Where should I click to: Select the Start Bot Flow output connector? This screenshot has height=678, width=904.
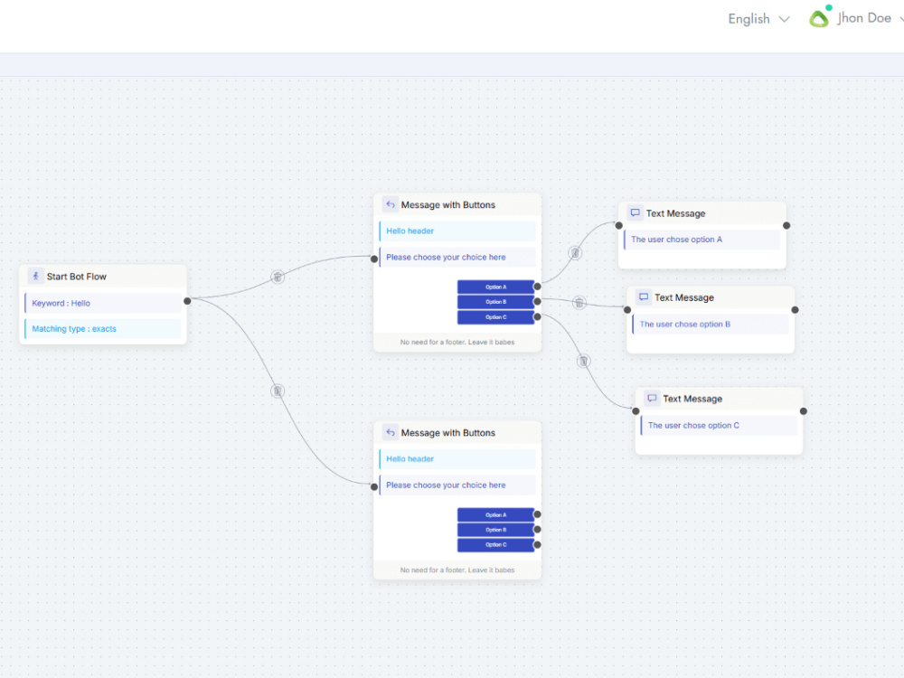[187, 301]
